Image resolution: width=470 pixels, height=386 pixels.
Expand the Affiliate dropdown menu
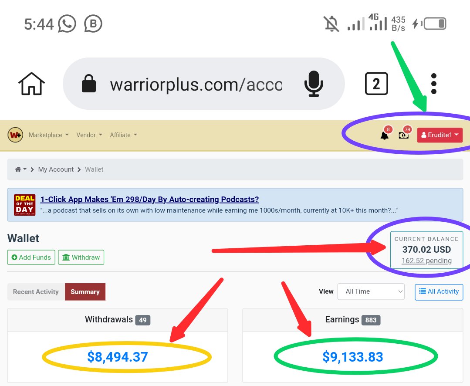[x=124, y=135]
